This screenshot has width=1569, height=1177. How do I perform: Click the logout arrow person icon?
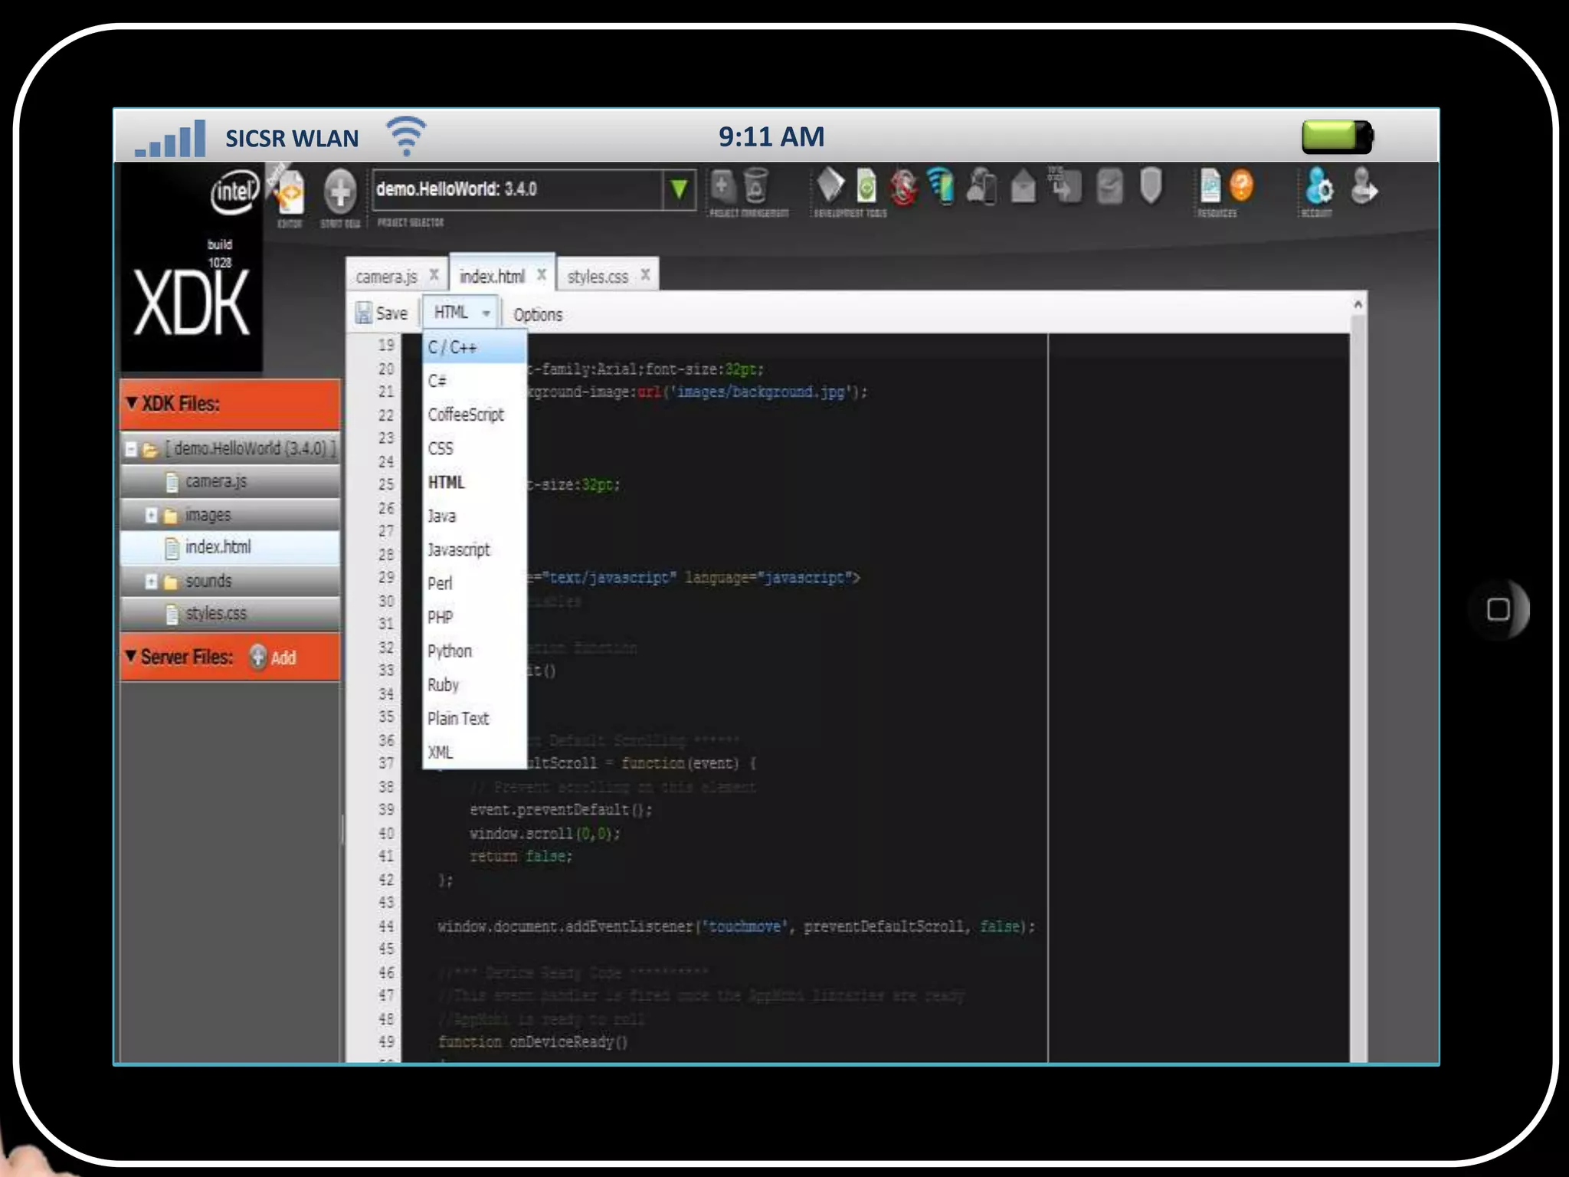point(1364,187)
